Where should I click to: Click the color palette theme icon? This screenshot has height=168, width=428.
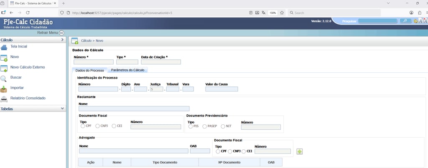click(x=416, y=21)
